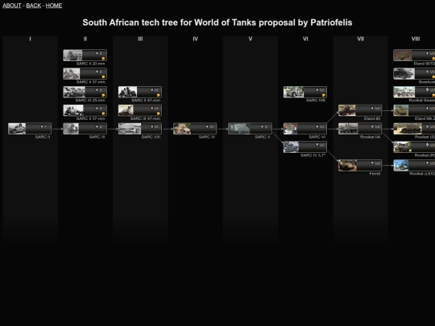Open the SARC V vehicle card
This screenshot has width=435, height=326.
click(x=250, y=129)
